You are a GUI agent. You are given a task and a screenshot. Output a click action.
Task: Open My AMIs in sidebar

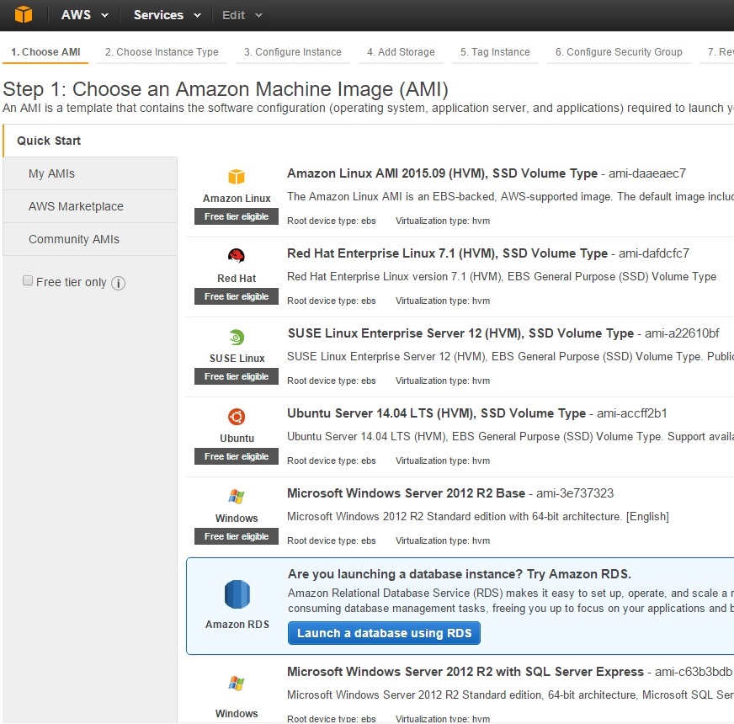coord(90,173)
